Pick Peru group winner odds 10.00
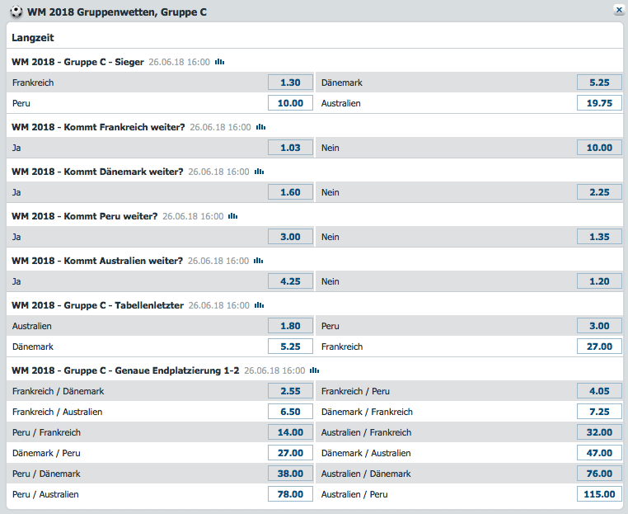 (x=290, y=103)
